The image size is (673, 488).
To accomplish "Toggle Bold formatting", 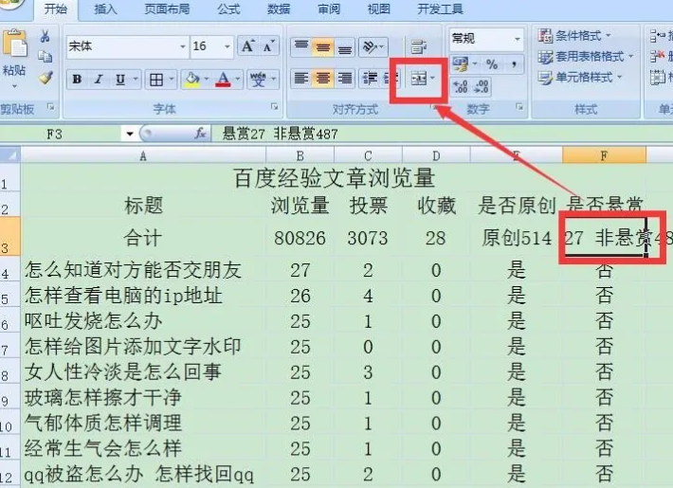I will 78,80.
